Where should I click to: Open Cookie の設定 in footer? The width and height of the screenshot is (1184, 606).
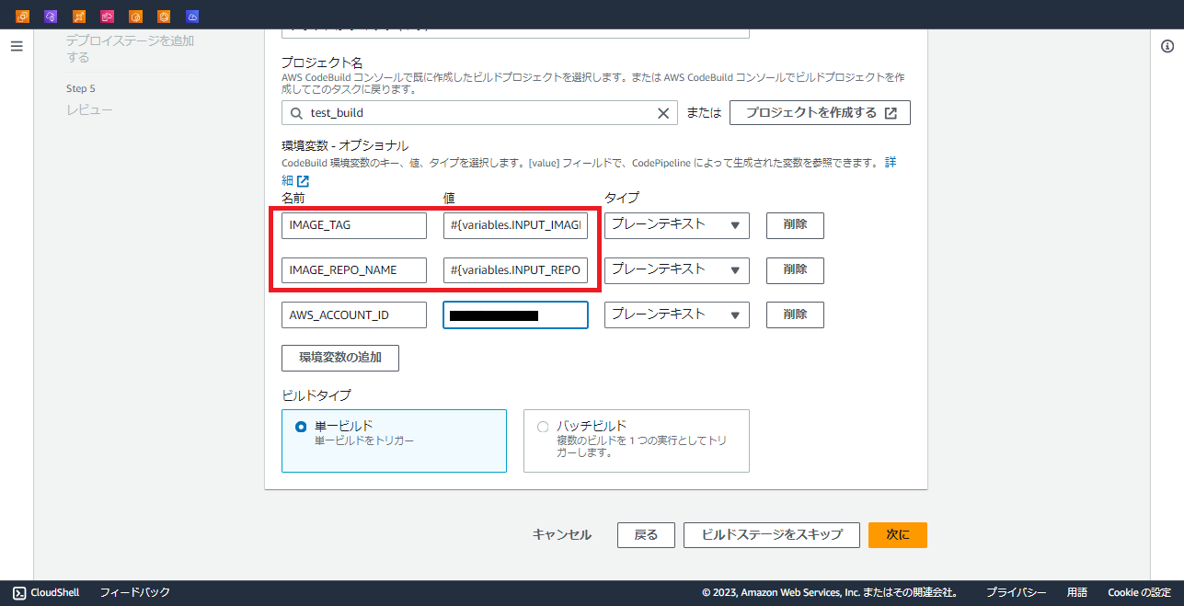1139,593
